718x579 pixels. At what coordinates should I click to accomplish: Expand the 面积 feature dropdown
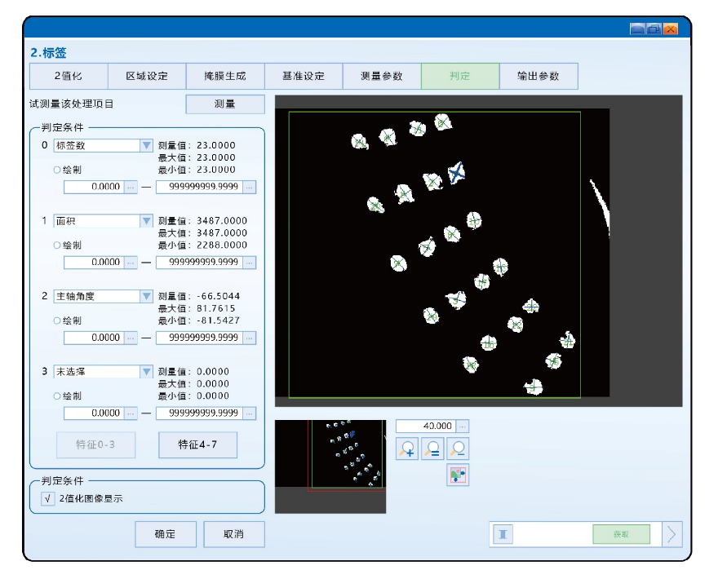click(x=147, y=221)
